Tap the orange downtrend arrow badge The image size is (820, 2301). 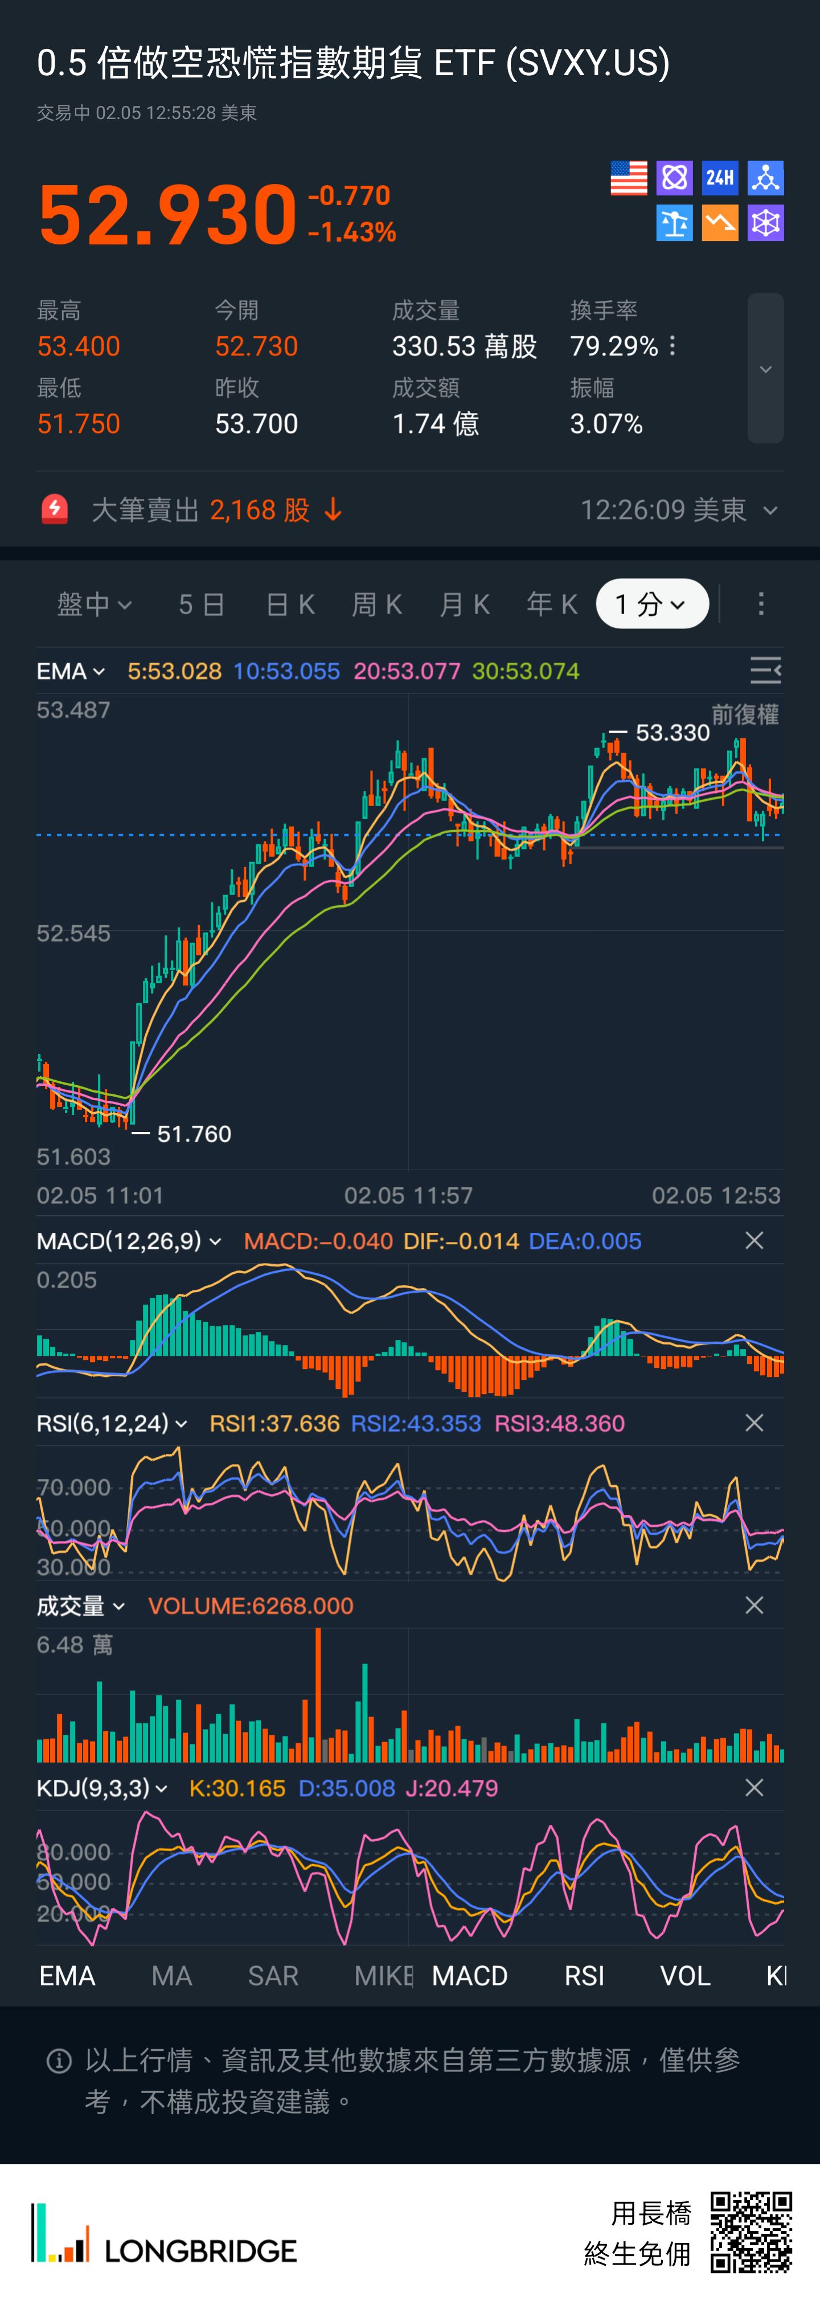[719, 223]
